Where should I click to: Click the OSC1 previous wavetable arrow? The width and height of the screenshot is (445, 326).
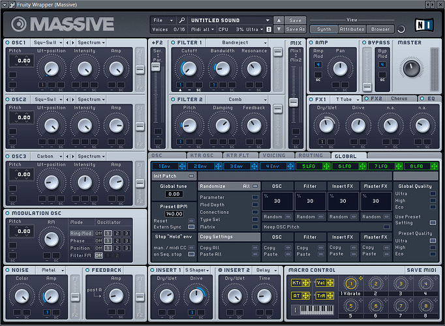pyautogui.click(x=67, y=42)
